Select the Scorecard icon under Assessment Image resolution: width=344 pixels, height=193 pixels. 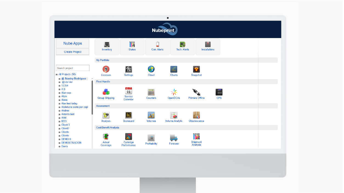click(x=128, y=115)
